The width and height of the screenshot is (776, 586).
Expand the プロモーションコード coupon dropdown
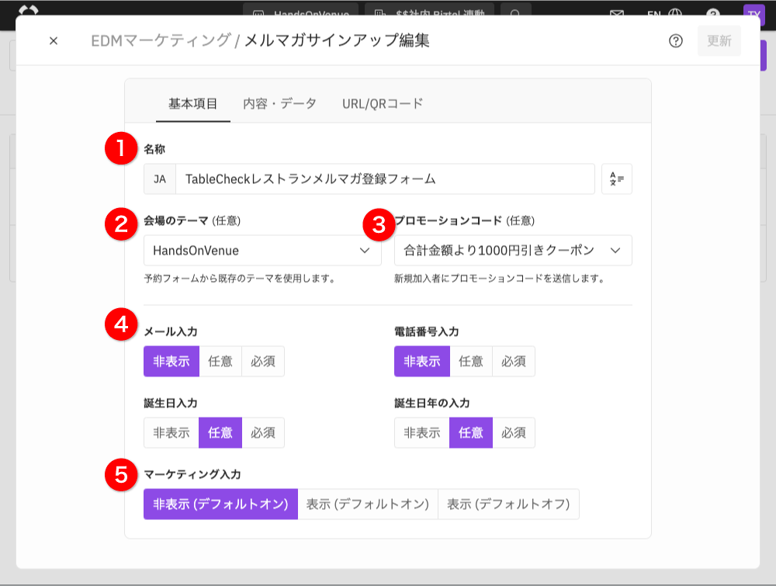(x=513, y=251)
